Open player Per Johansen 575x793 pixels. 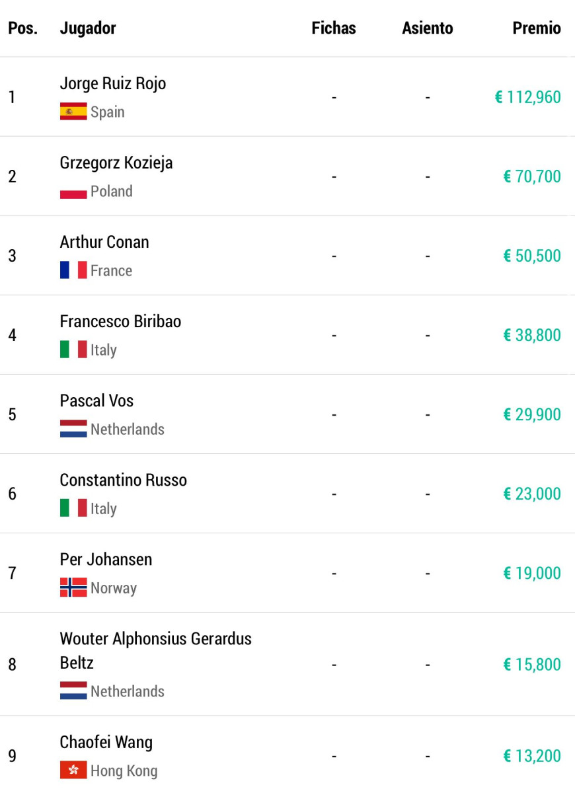(106, 559)
